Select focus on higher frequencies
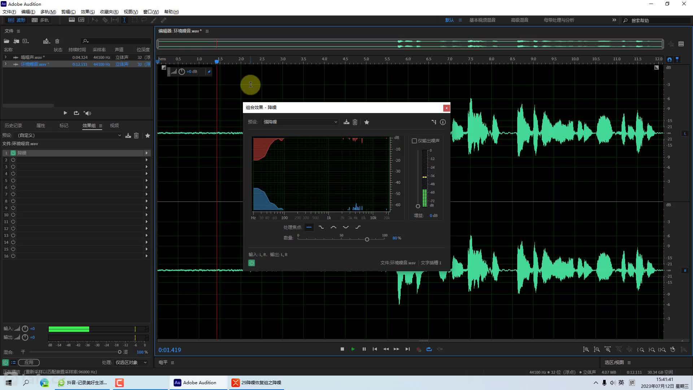The image size is (693, 390). (358, 227)
